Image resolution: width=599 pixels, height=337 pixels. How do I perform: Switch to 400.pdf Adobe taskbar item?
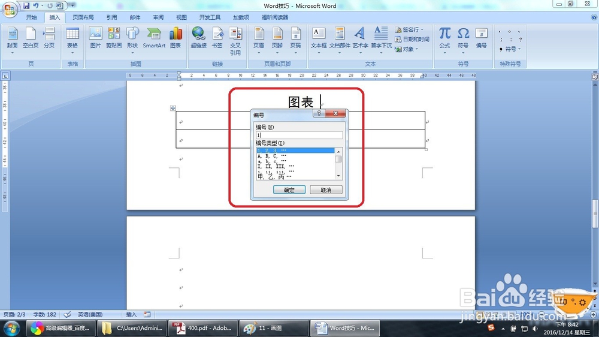point(202,328)
